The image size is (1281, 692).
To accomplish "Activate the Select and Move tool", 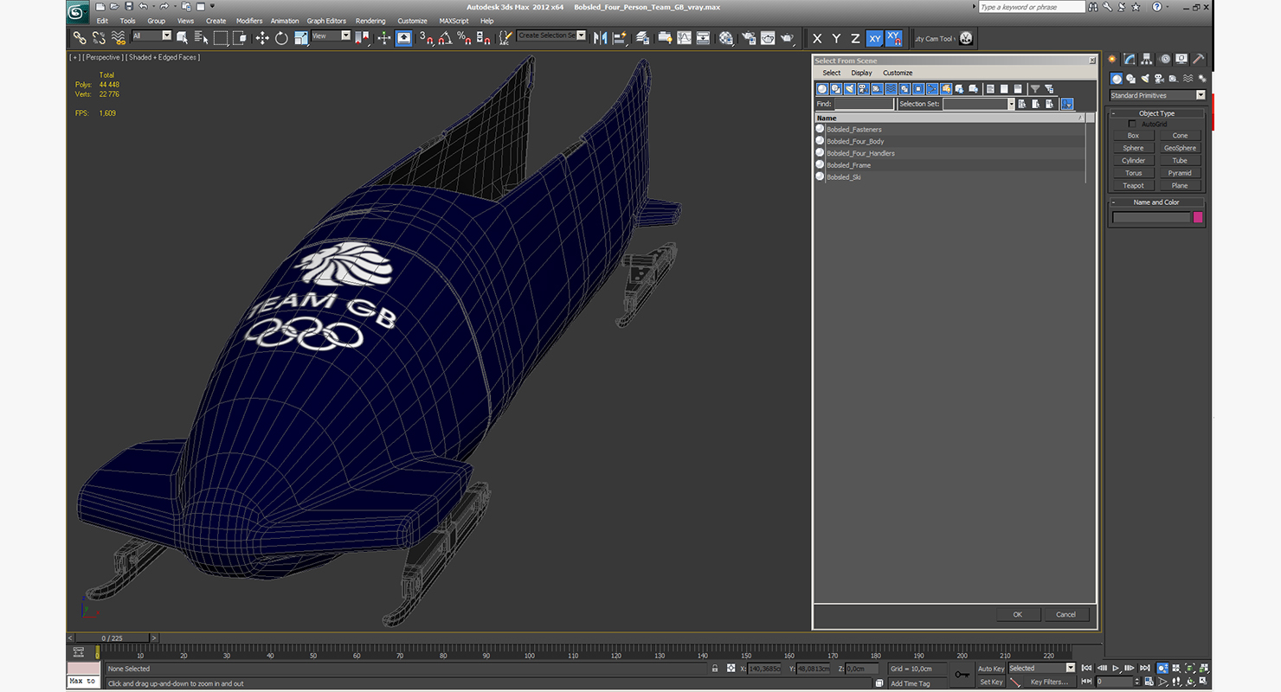I will coord(262,38).
